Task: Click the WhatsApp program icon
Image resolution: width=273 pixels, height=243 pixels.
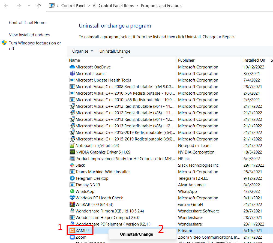Action: tap(72, 191)
